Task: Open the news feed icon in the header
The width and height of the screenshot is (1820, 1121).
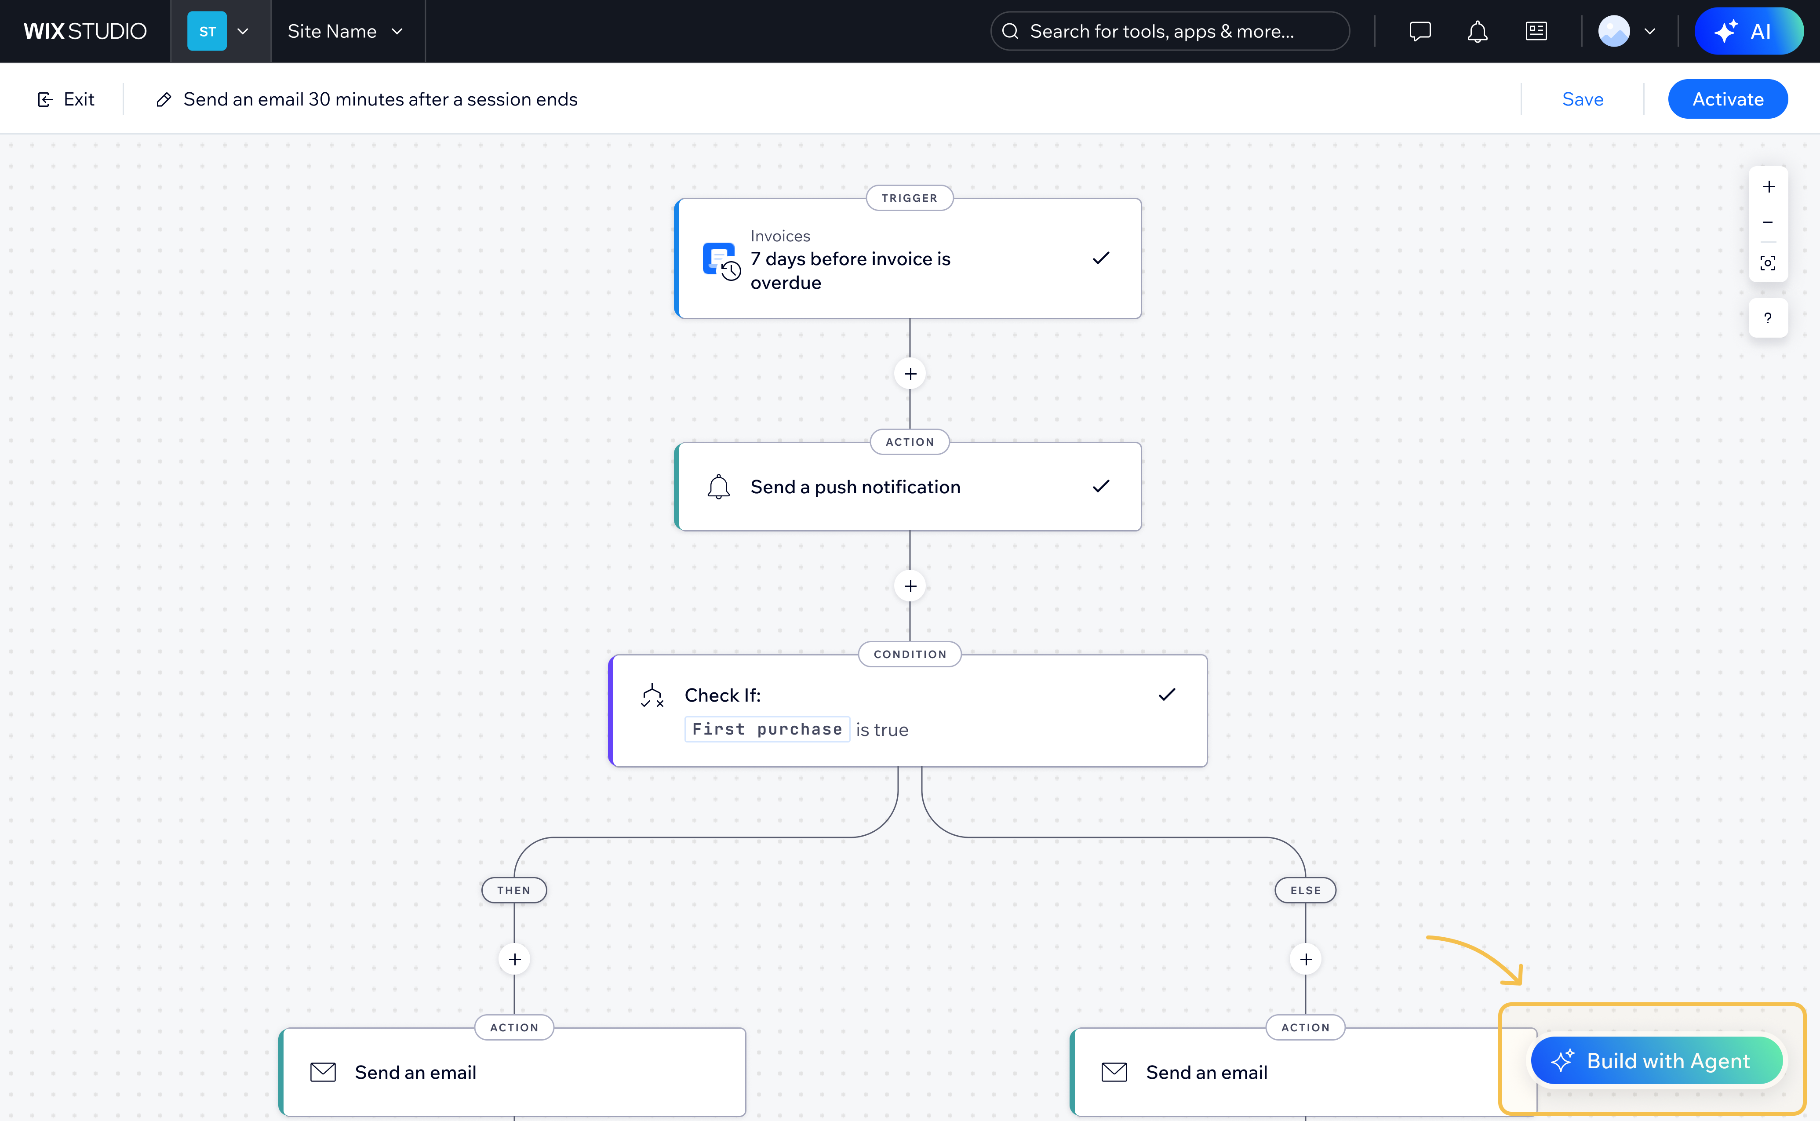Action: coord(1535,31)
